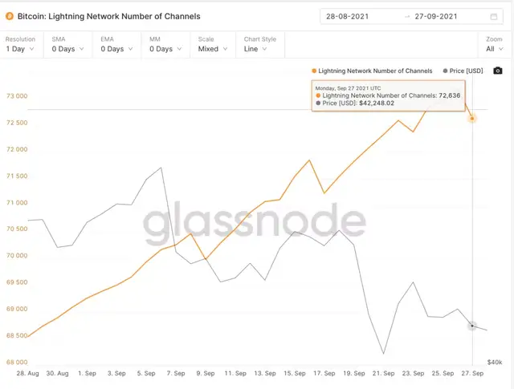The width and height of the screenshot is (514, 389).
Task: Toggle Lightning Network Number of Channels legend
Action: click(372, 71)
